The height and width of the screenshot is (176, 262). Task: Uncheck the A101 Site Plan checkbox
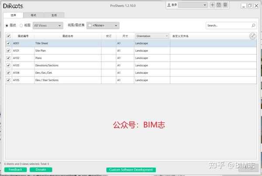[x=8, y=51]
